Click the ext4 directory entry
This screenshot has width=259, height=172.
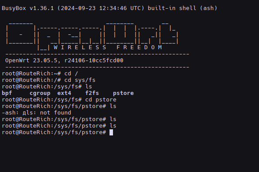point(64,93)
